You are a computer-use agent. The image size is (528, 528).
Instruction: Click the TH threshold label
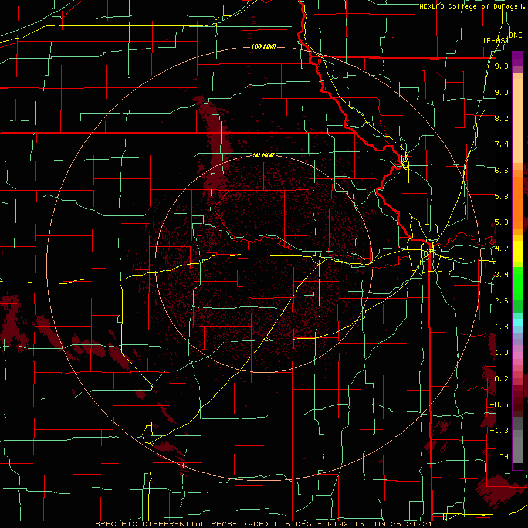click(504, 457)
